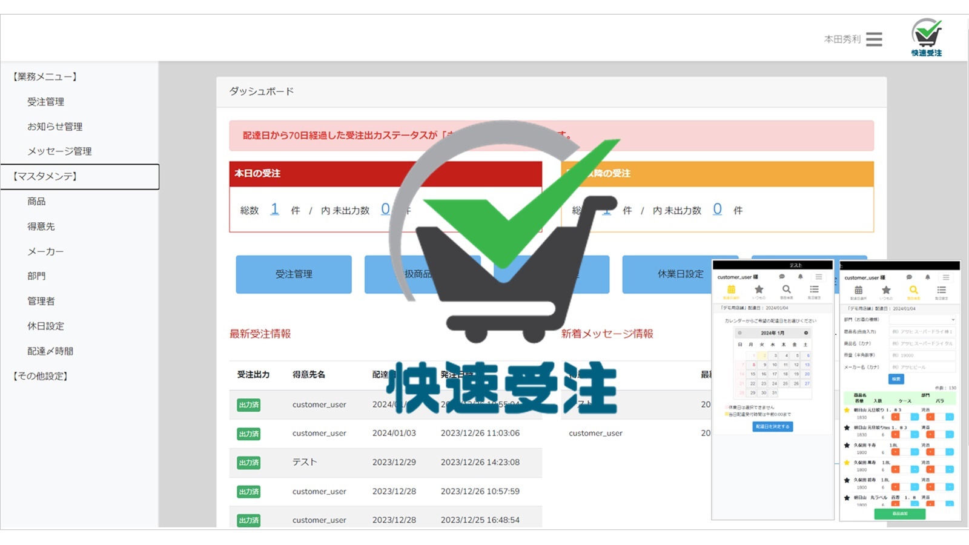Go to next month in the calendar
The image size is (969, 545).
point(805,333)
